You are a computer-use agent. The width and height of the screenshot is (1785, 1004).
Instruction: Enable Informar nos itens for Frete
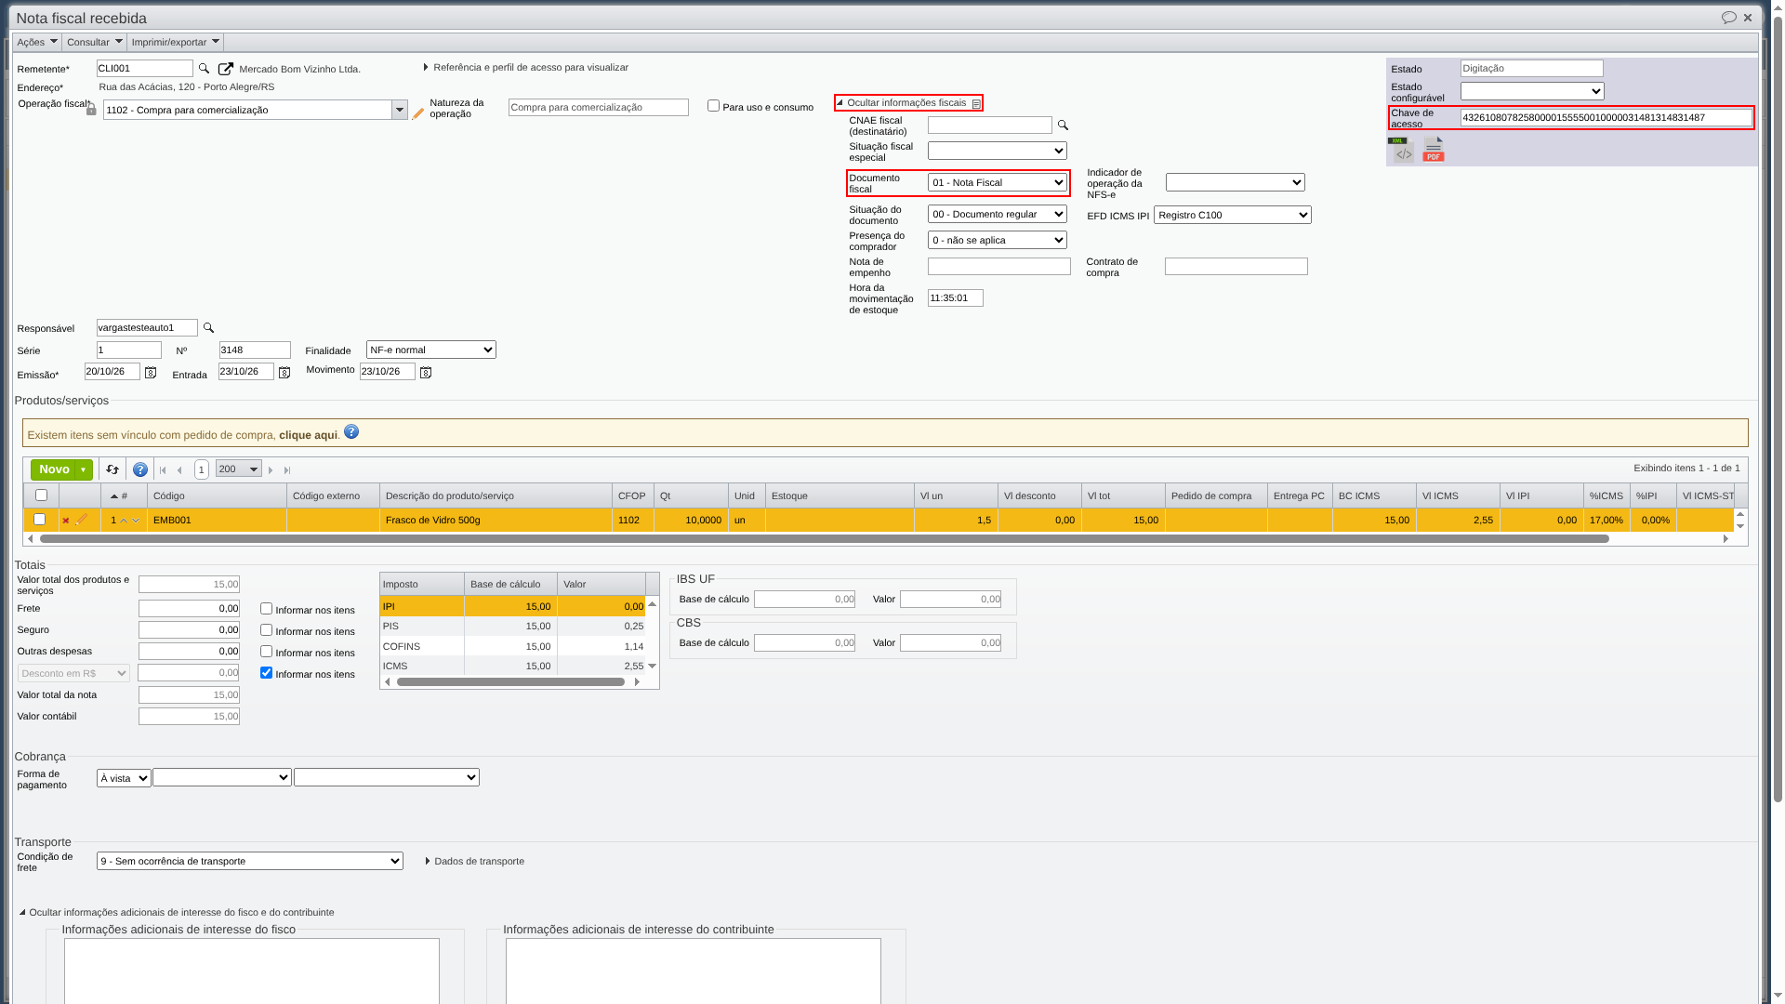click(266, 609)
